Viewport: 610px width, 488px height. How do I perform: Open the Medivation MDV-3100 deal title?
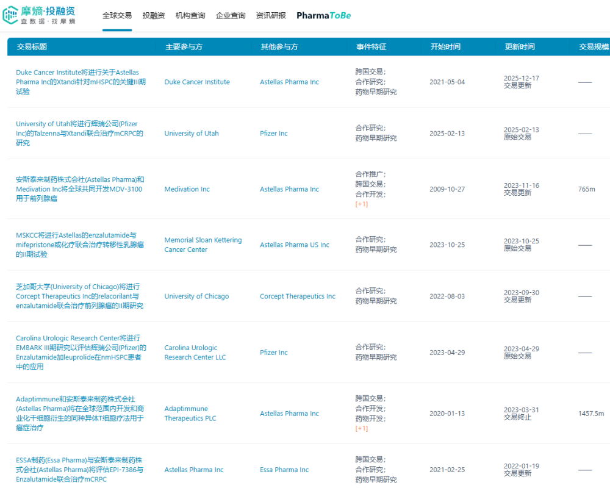(80, 188)
